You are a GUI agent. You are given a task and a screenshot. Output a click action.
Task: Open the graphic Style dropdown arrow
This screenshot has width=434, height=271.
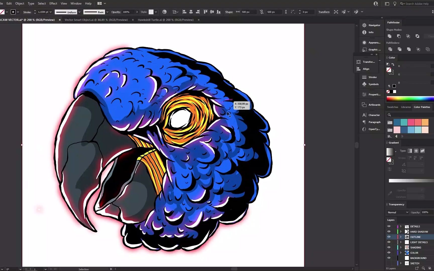point(156,12)
